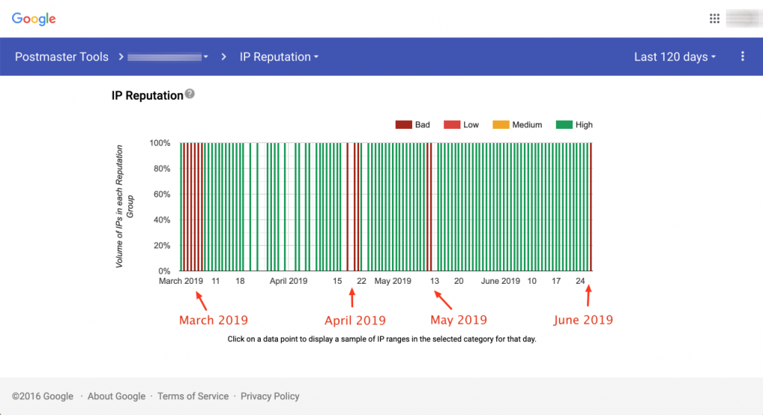The image size is (763, 415).
Task: Click the chevron after Postmaster Tools
Action: [x=121, y=57]
